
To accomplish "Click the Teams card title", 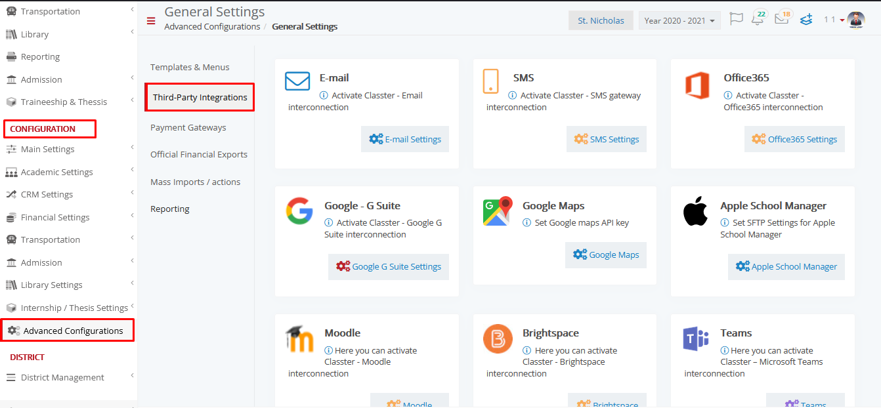I will pos(736,333).
